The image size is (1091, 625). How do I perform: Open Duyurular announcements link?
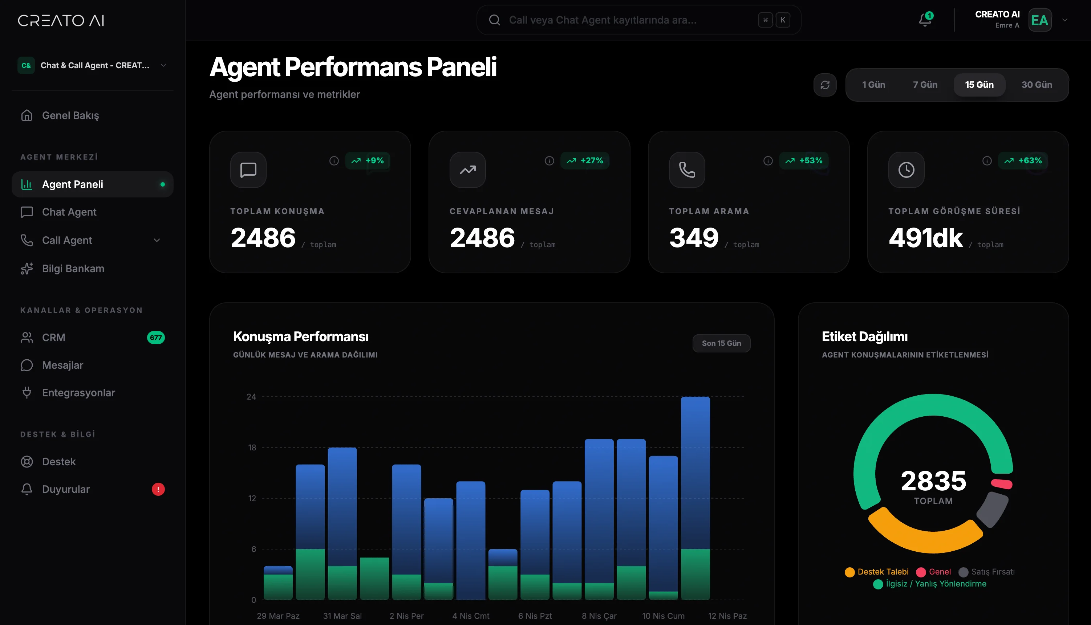(65, 489)
